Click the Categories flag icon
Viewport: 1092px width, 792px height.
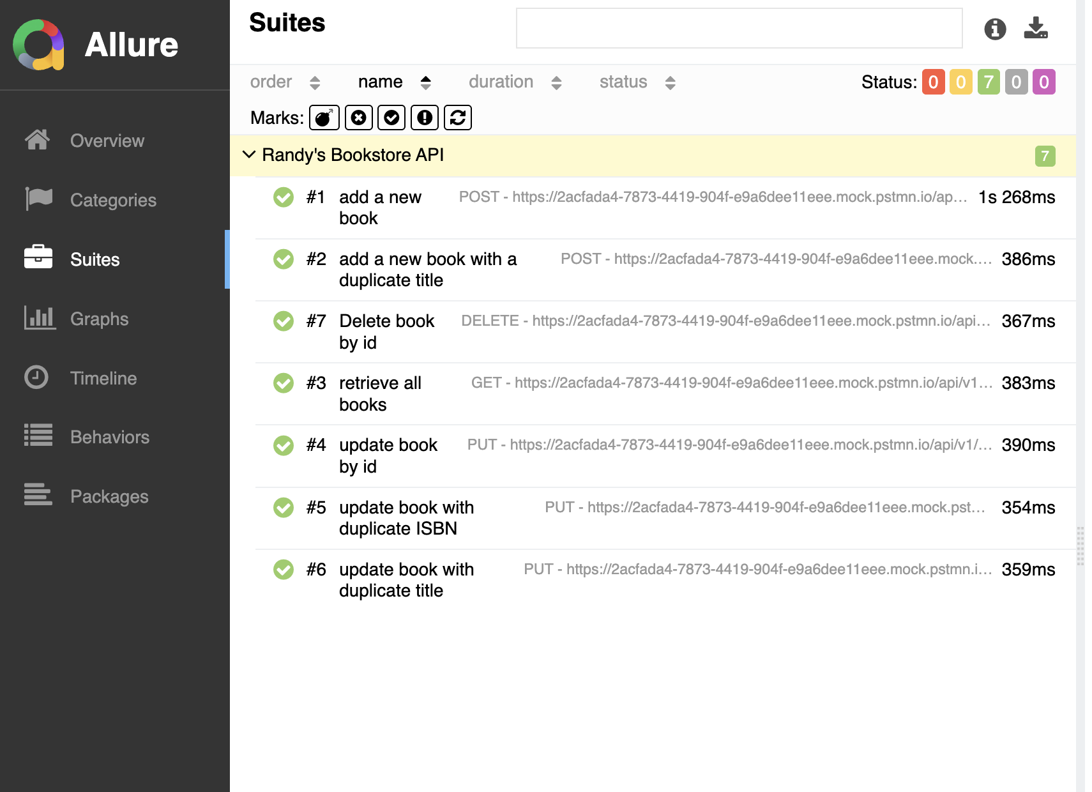[x=38, y=199]
